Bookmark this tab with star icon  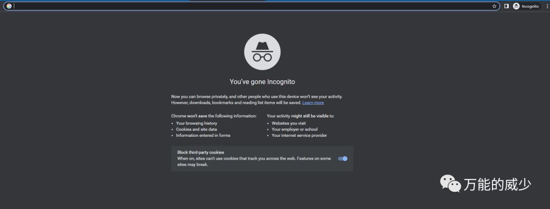coord(494,6)
